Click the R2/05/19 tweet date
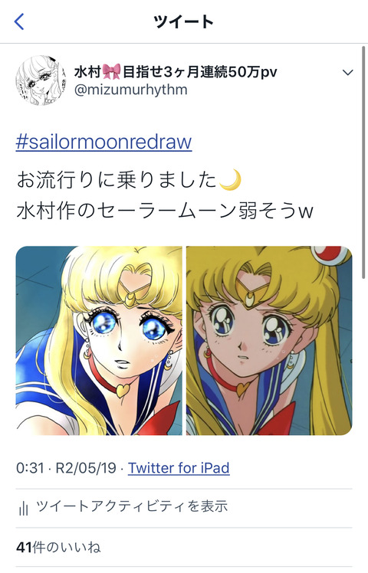This screenshot has height=573, width=368. pyautogui.click(x=86, y=468)
